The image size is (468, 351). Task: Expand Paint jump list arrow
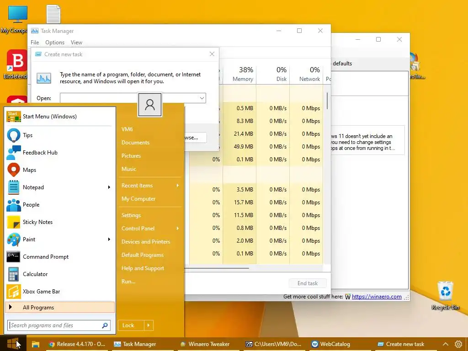(109, 239)
